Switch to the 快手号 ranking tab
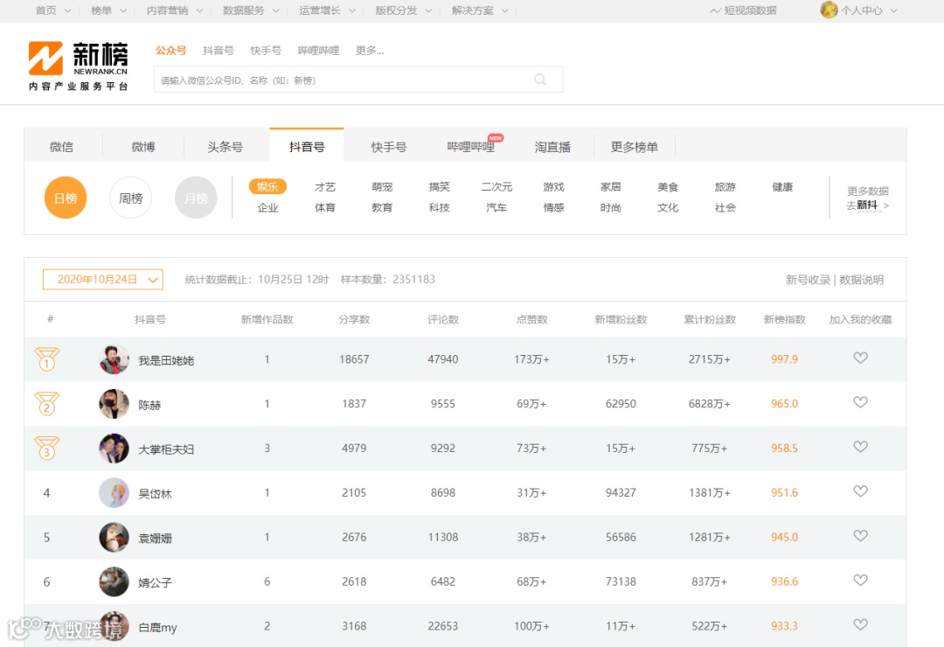944x647 pixels. point(389,146)
